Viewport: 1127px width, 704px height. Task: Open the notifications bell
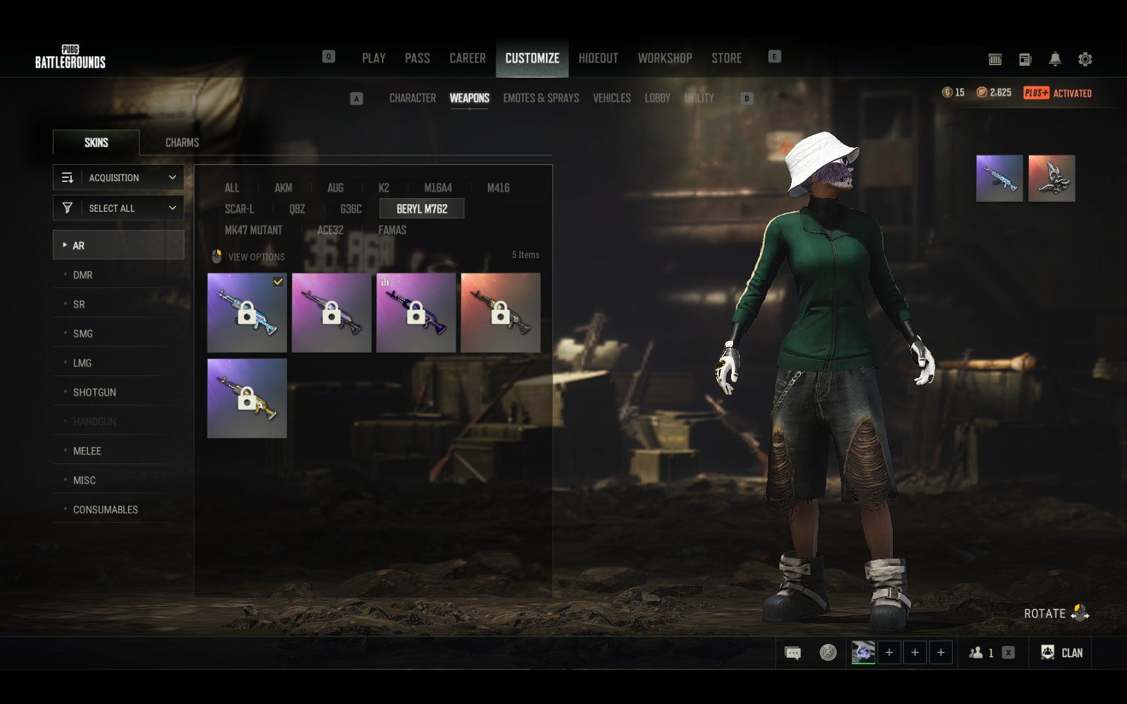point(1055,59)
